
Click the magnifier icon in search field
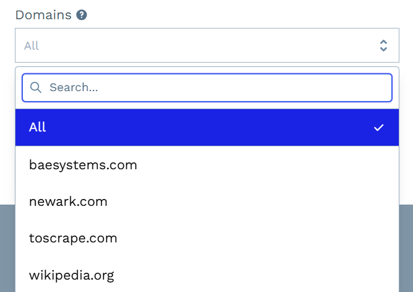[35, 87]
